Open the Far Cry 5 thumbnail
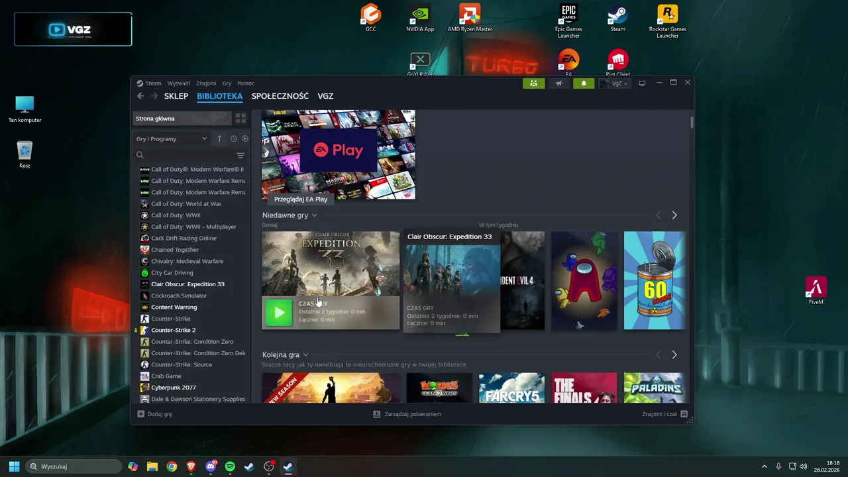Screen dimensions: 848x477 [x=511, y=388]
